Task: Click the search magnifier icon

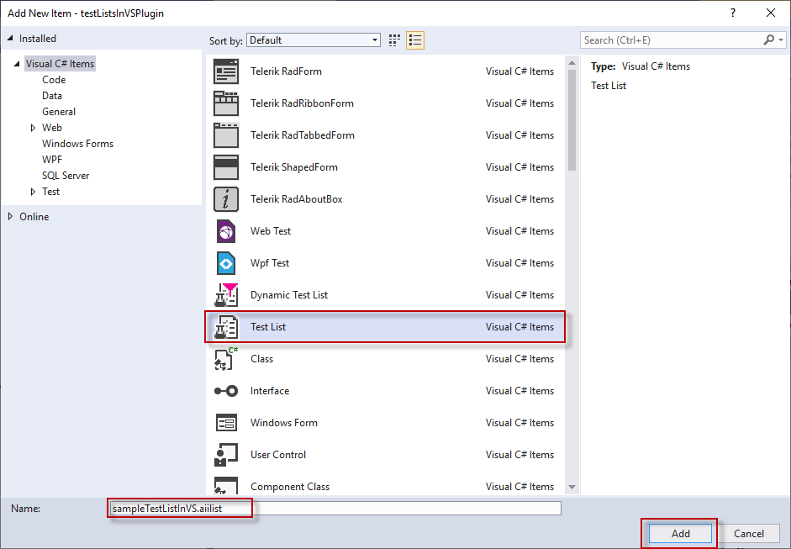Action: click(769, 40)
